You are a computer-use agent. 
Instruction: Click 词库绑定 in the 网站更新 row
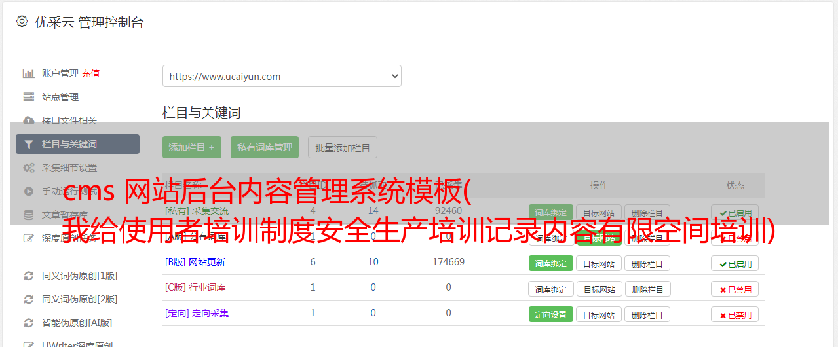pos(551,263)
